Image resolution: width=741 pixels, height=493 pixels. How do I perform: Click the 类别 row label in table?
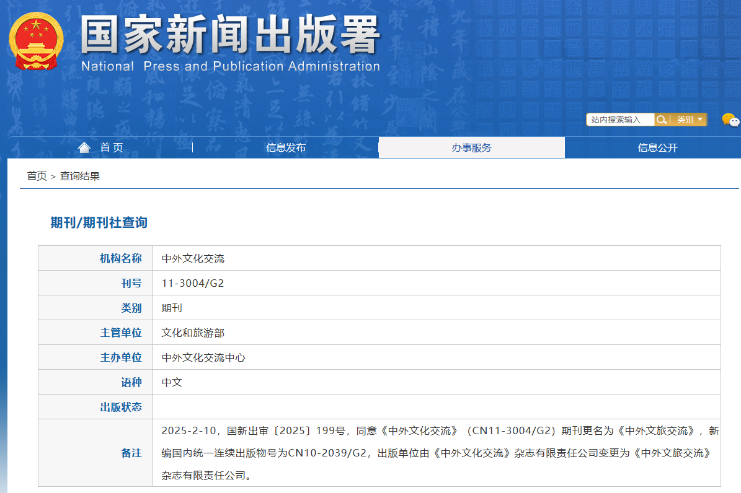[131, 308]
